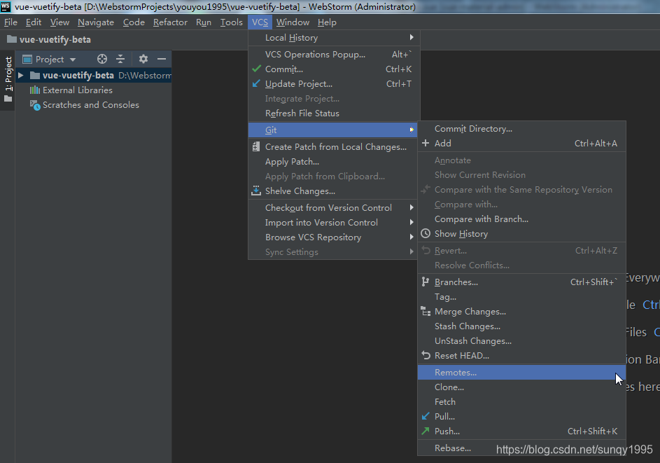Hide the Project panel with minus icon
This screenshot has width=660, height=463.
pyautogui.click(x=162, y=59)
